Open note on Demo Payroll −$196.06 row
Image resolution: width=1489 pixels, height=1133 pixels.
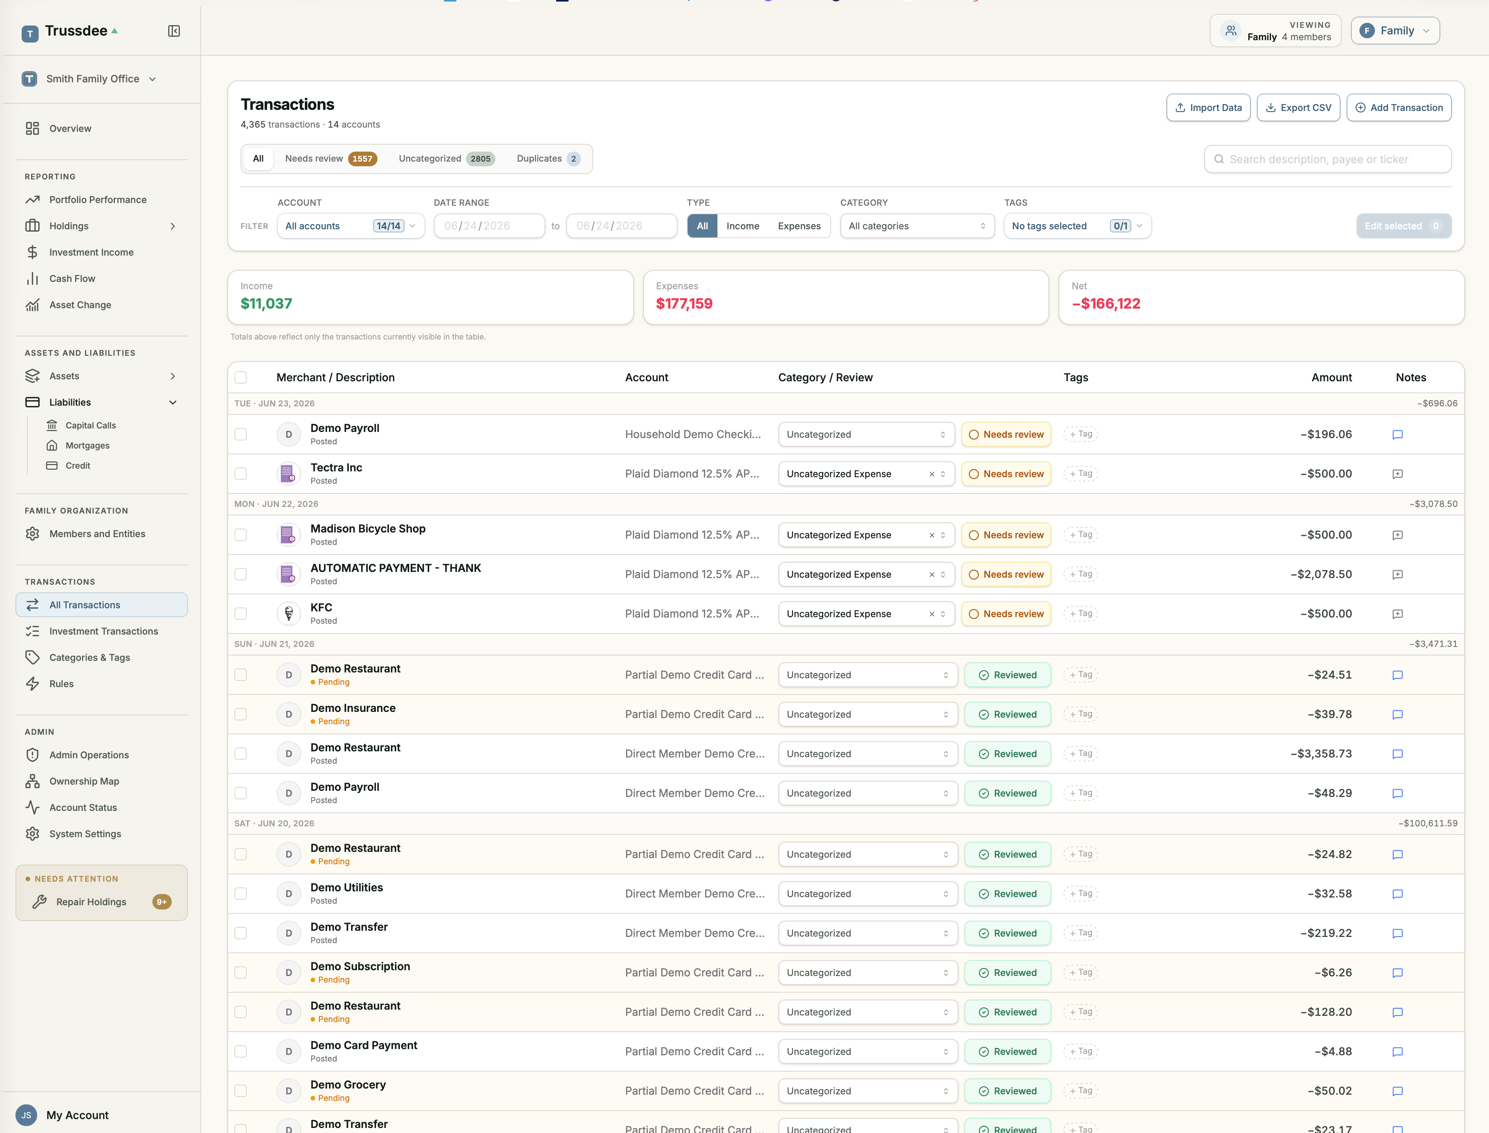[1397, 435]
